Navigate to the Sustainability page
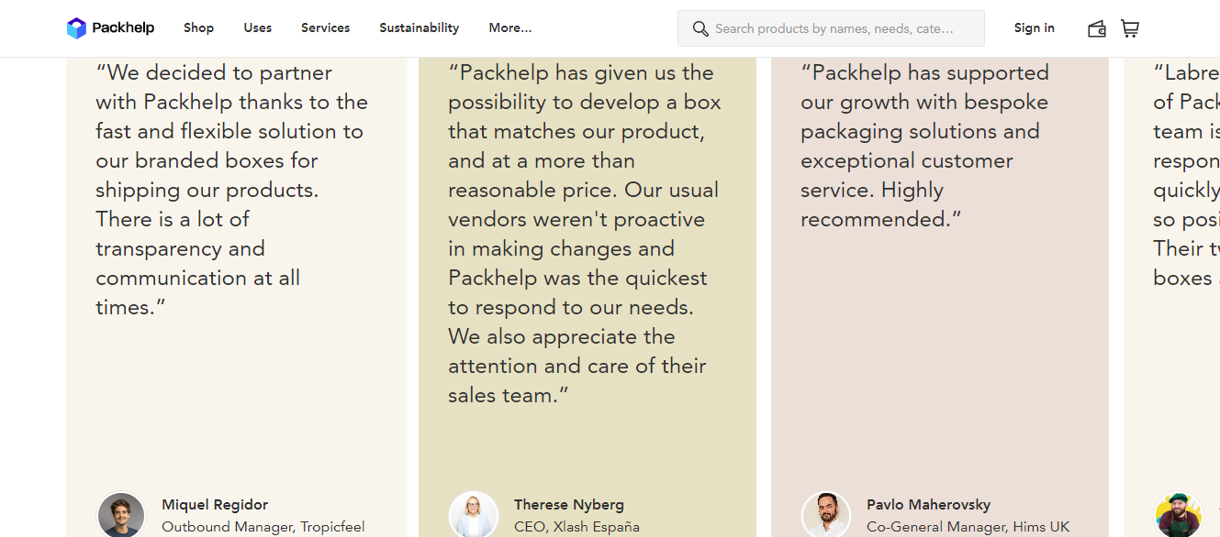1220x537 pixels. tap(419, 27)
